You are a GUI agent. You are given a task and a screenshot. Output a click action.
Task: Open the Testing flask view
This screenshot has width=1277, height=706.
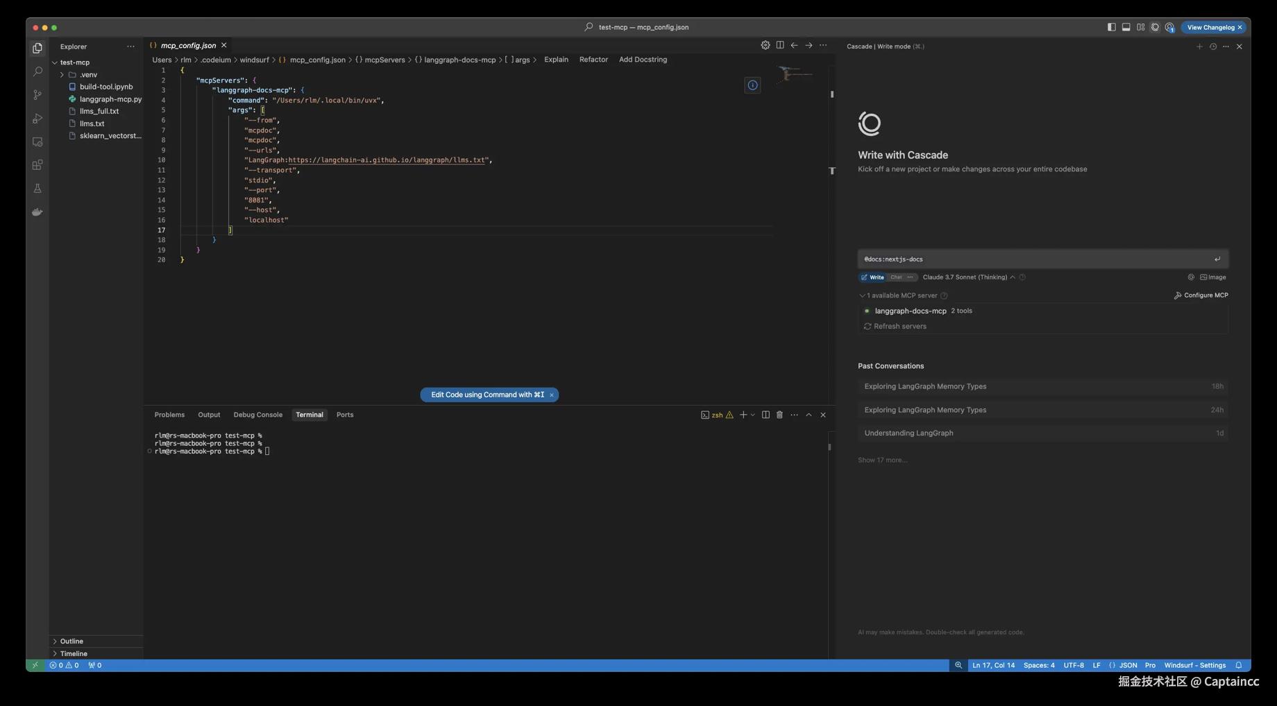(x=37, y=189)
